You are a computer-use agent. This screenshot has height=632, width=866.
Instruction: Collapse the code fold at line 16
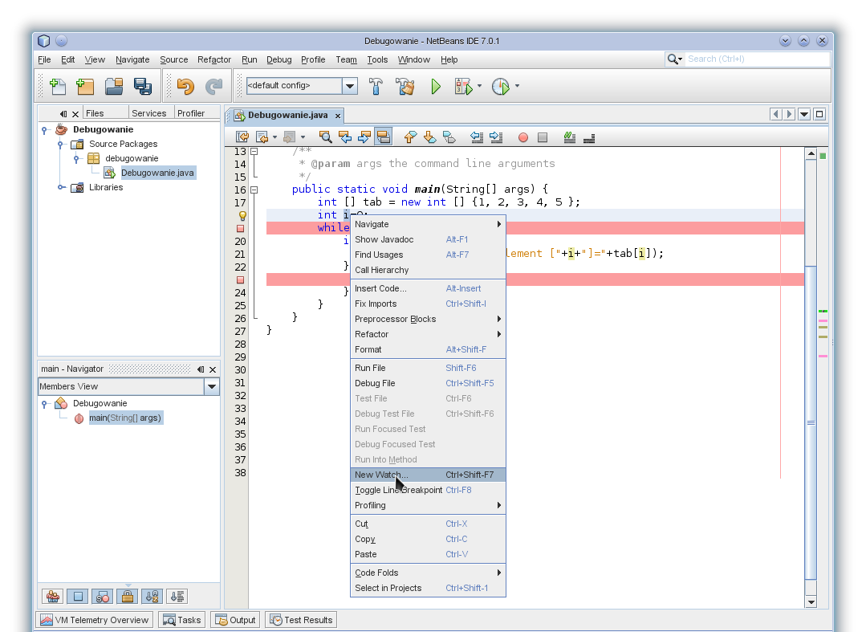pos(254,190)
